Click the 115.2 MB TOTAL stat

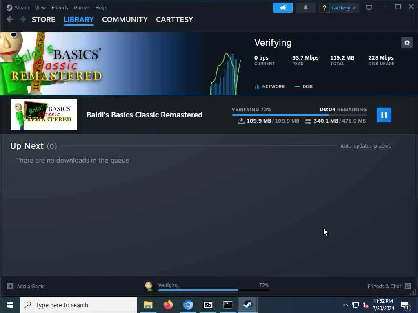(x=342, y=60)
